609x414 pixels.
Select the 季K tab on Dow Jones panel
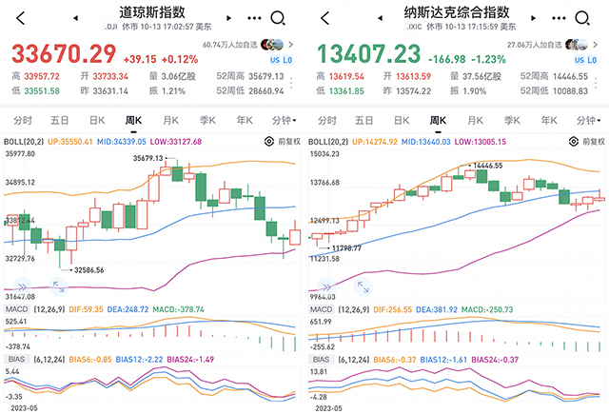coord(207,121)
